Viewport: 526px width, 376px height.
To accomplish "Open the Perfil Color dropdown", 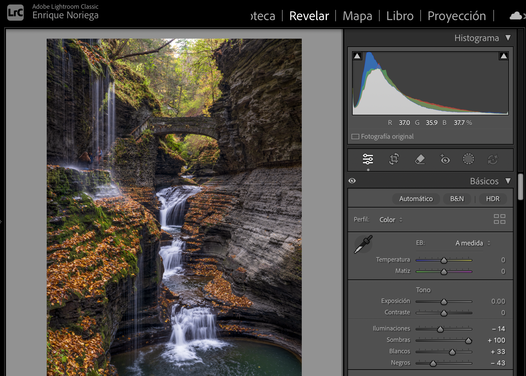I will [x=391, y=220].
